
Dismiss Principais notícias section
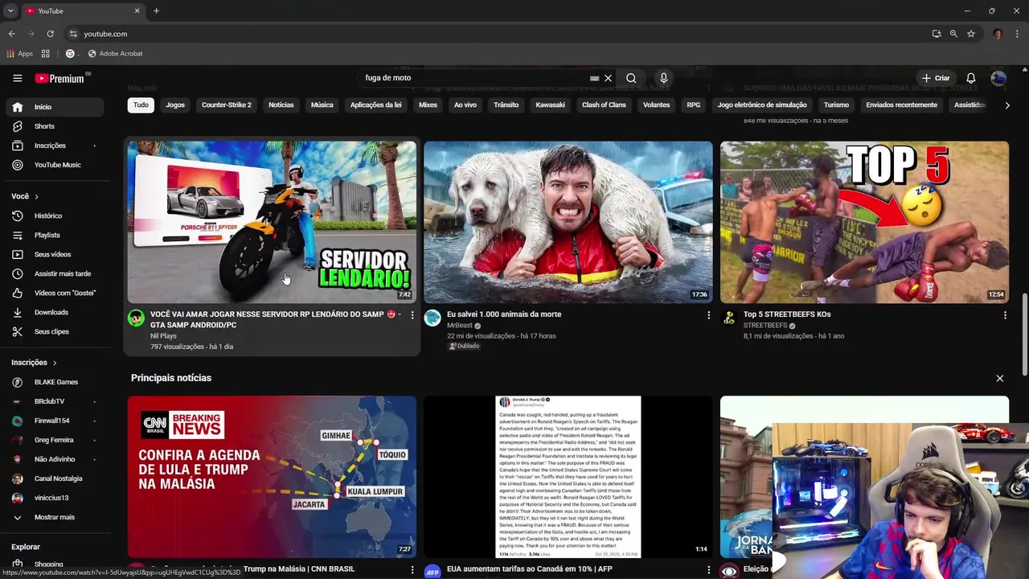[999, 378]
